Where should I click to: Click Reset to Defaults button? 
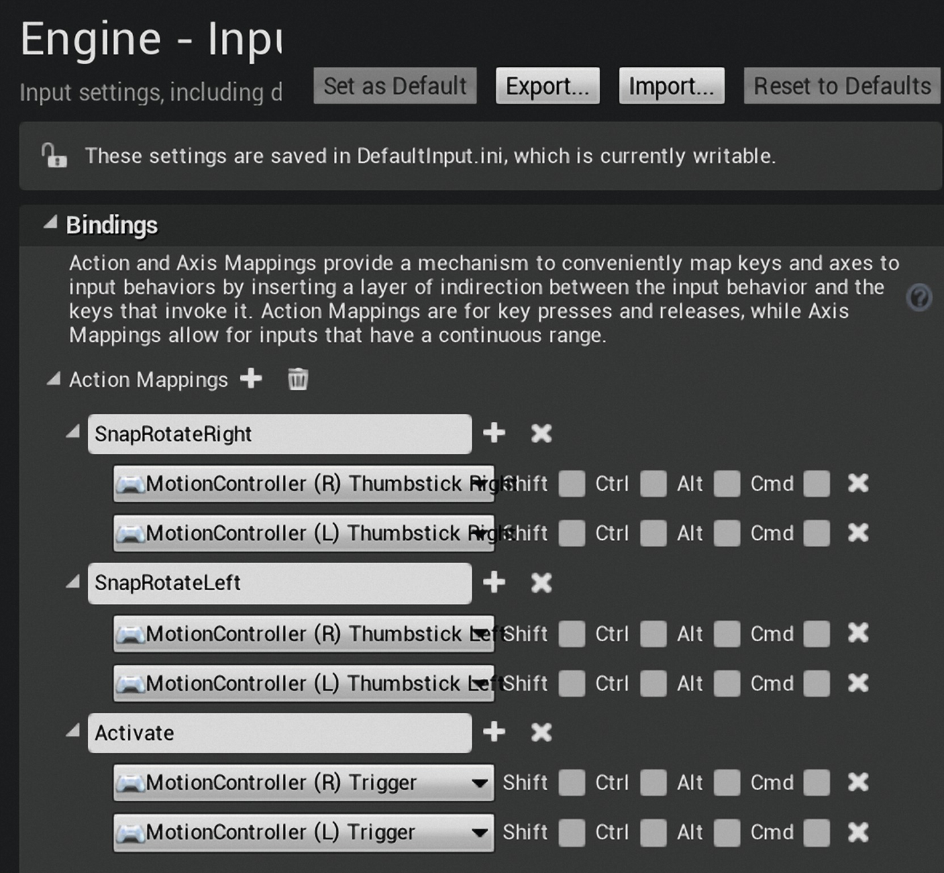point(842,85)
